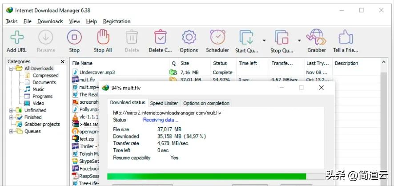The image size is (394, 186).
Task: Click Tell a Friend thumbs-up icon
Action: (x=346, y=37)
